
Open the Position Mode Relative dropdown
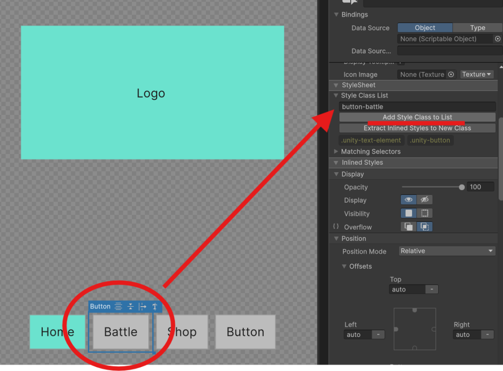pos(447,251)
